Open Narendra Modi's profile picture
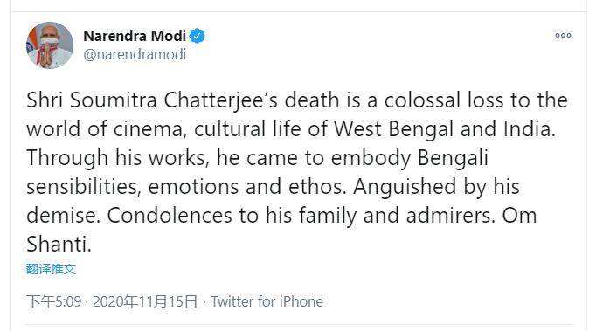The image size is (596, 331). tap(50, 45)
